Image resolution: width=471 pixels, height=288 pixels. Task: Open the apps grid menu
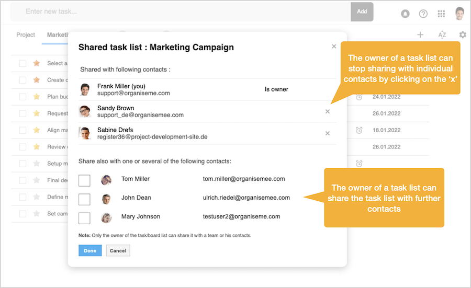click(x=442, y=14)
